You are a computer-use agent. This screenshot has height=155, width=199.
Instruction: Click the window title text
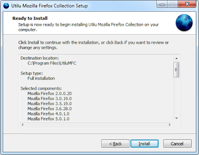(x=49, y=6)
